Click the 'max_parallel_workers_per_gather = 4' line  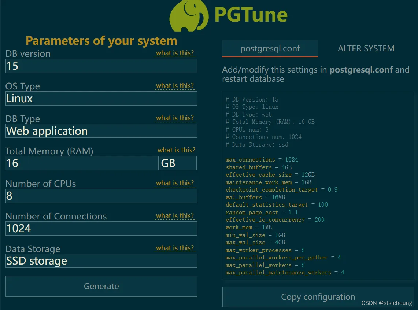pos(284,258)
